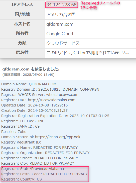
Task: Click the Creation Date 2024-10-01 line
Action: pyautogui.click(x=34, y=111)
